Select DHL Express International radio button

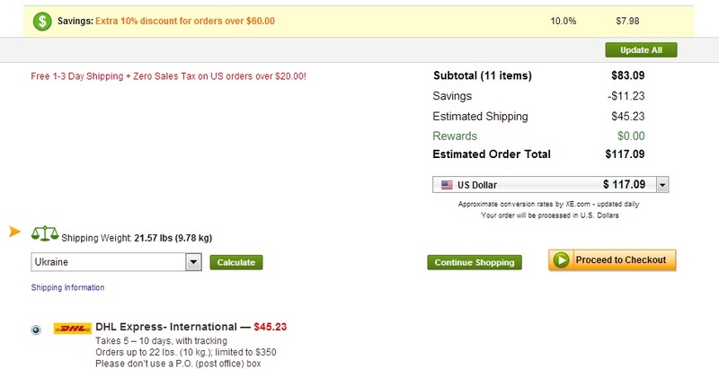click(x=36, y=329)
